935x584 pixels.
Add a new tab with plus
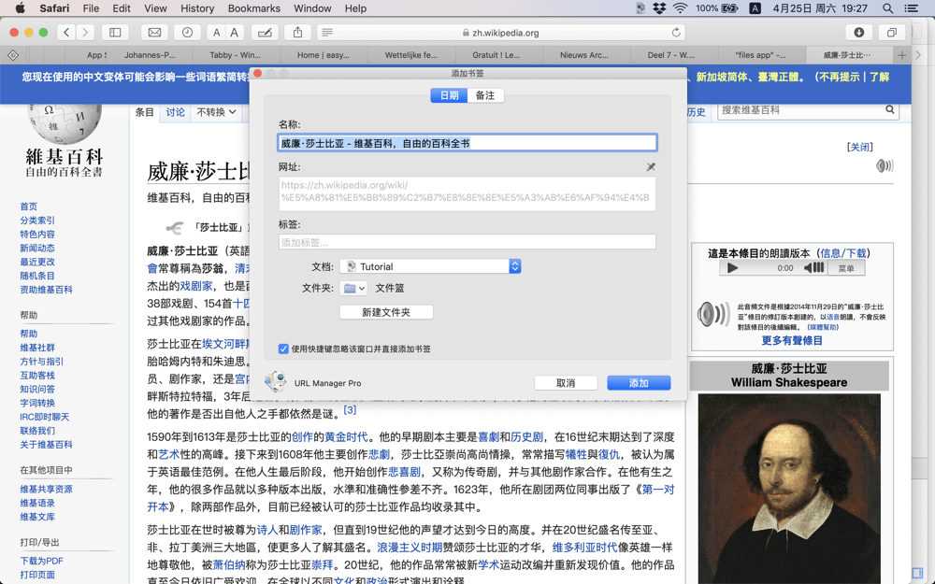pyautogui.click(x=901, y=55)
